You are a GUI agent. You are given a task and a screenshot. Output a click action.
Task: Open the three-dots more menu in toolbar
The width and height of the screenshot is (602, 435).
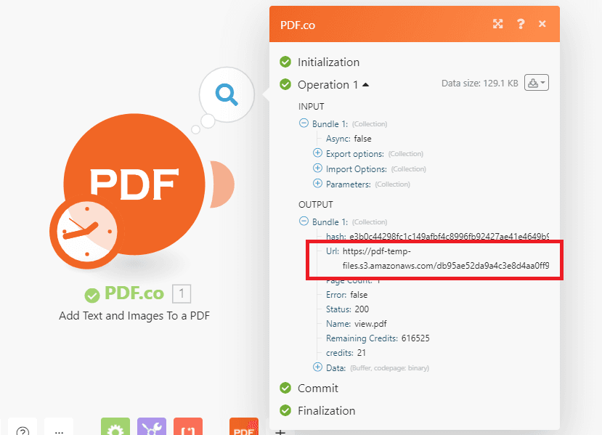pyautogui.click(x=59, y=430)
